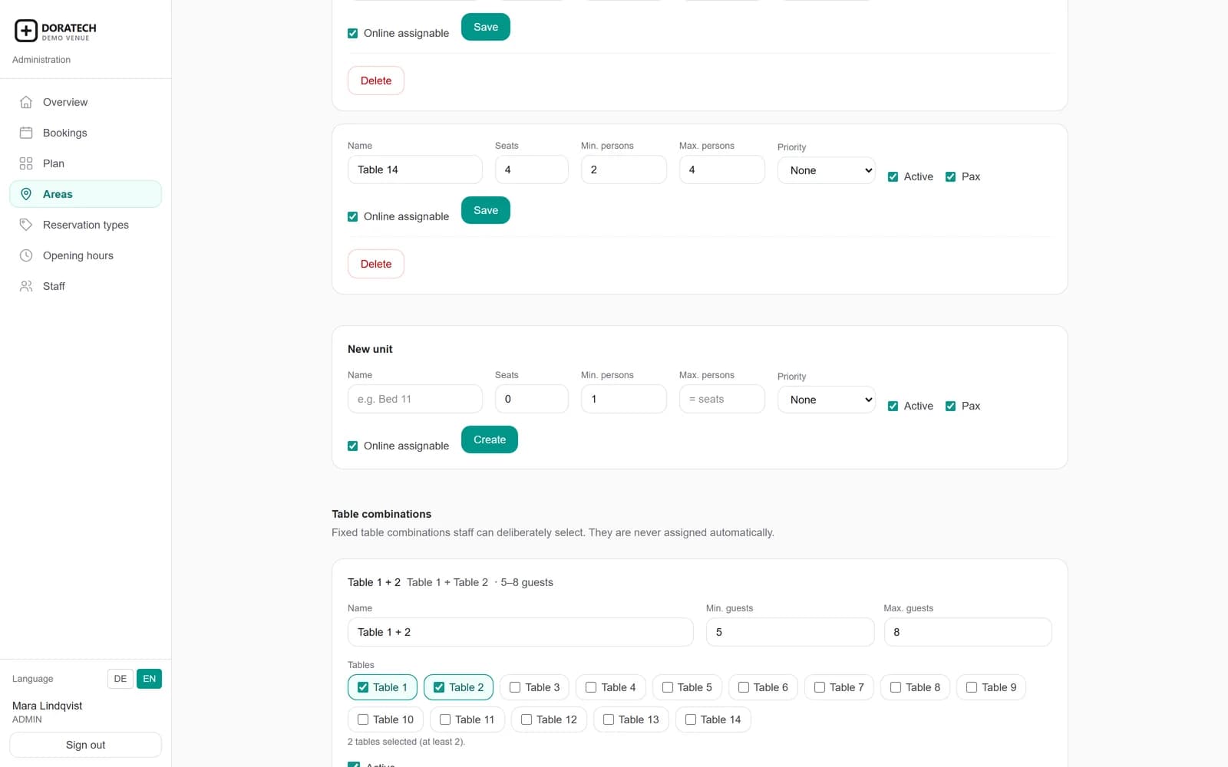This screenshot has width=1228, height=767.
Task: Go to Bookings in the sidebar
Action: 85,133
